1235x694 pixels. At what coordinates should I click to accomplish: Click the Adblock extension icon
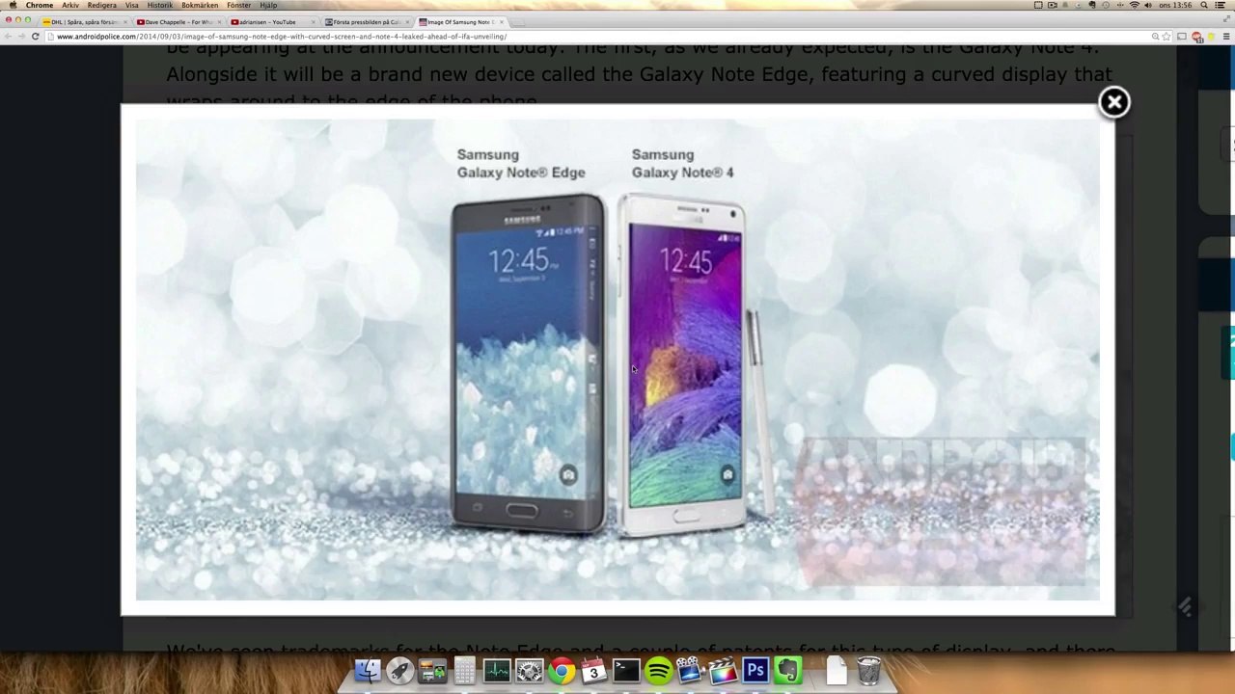[x=1197, y=37]
